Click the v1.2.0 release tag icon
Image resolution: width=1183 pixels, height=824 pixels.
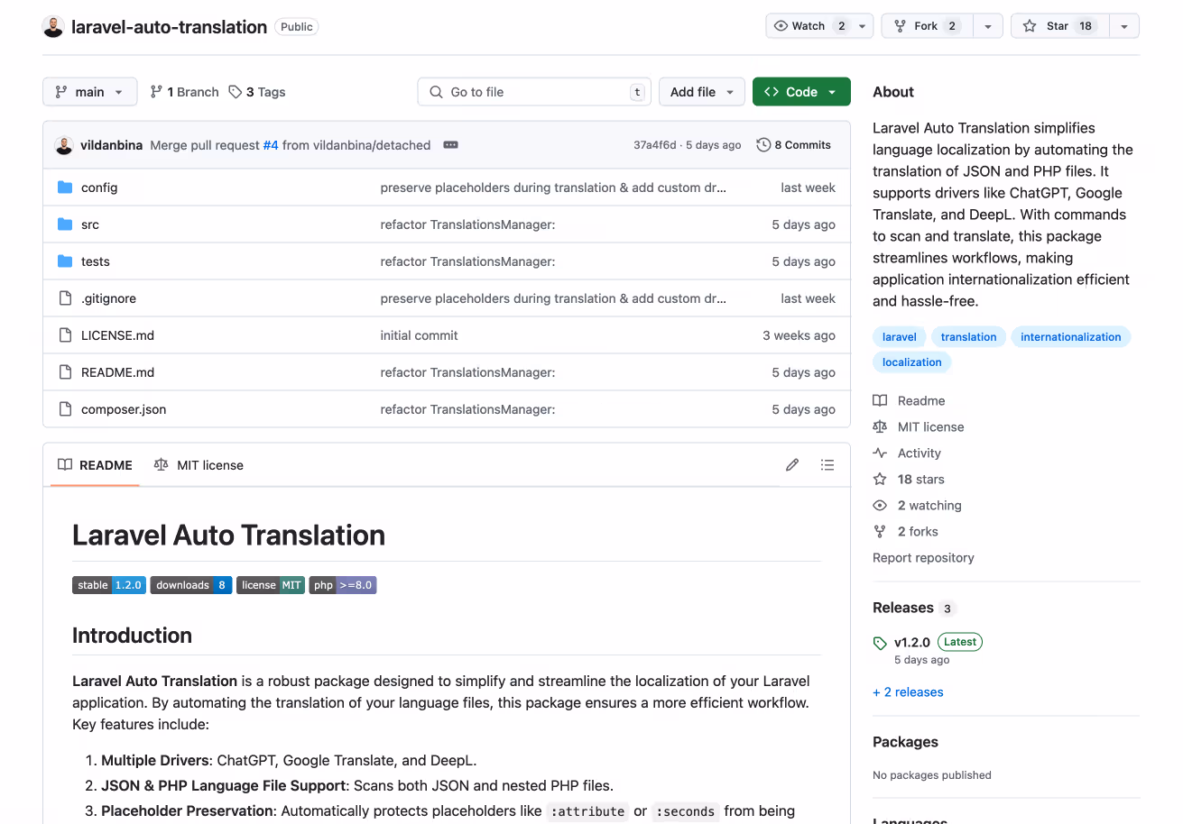(880, 644)
